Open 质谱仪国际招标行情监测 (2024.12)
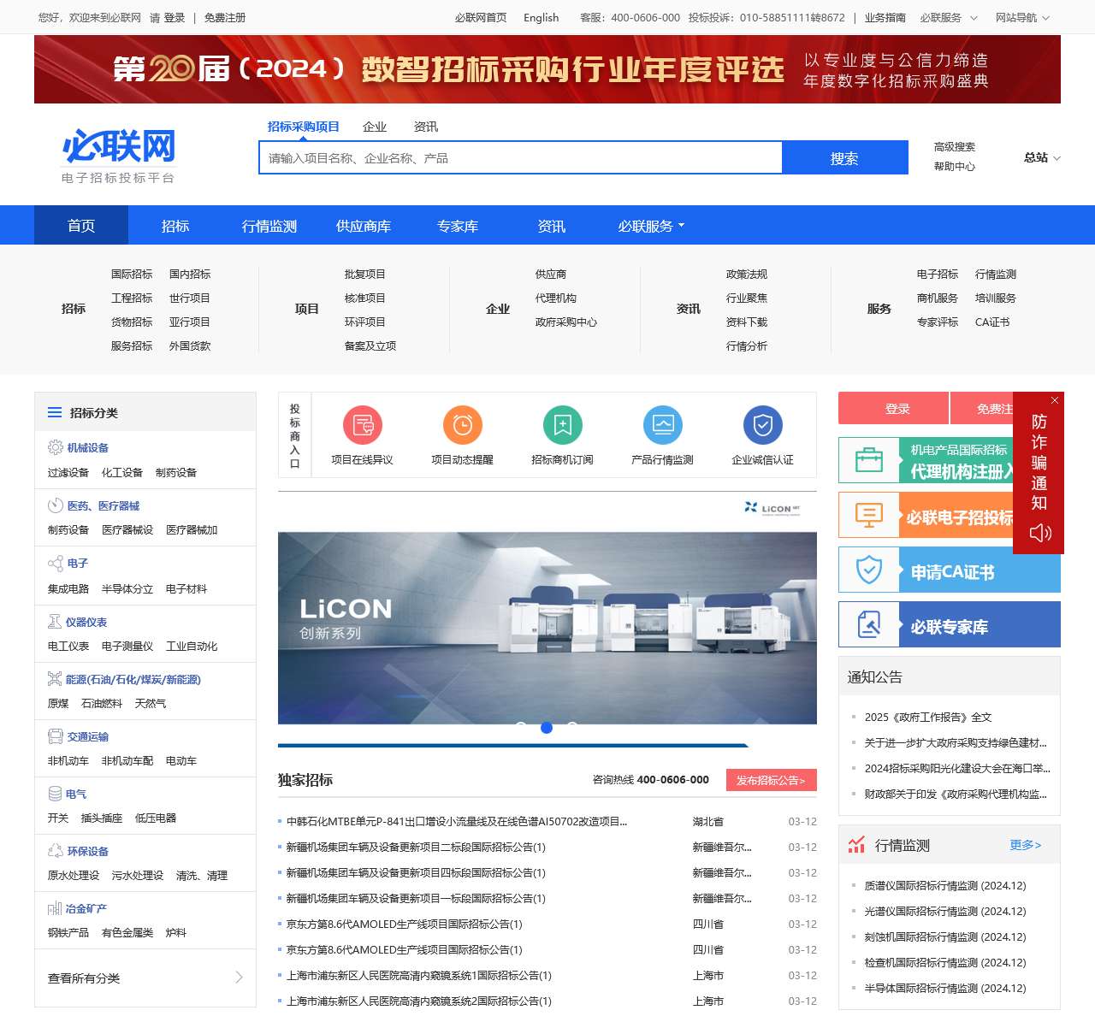 tap(945, 886)
